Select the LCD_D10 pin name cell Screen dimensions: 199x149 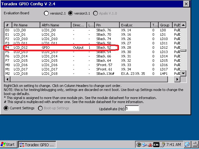point(21,39)
